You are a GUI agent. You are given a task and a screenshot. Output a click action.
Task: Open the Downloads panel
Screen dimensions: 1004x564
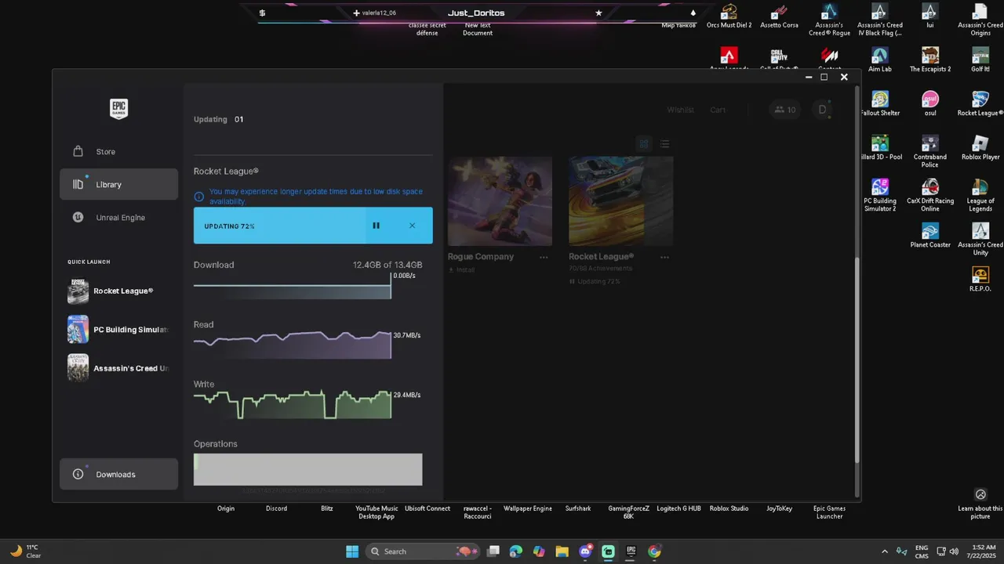pyautogui.click(x=118, y=474)
